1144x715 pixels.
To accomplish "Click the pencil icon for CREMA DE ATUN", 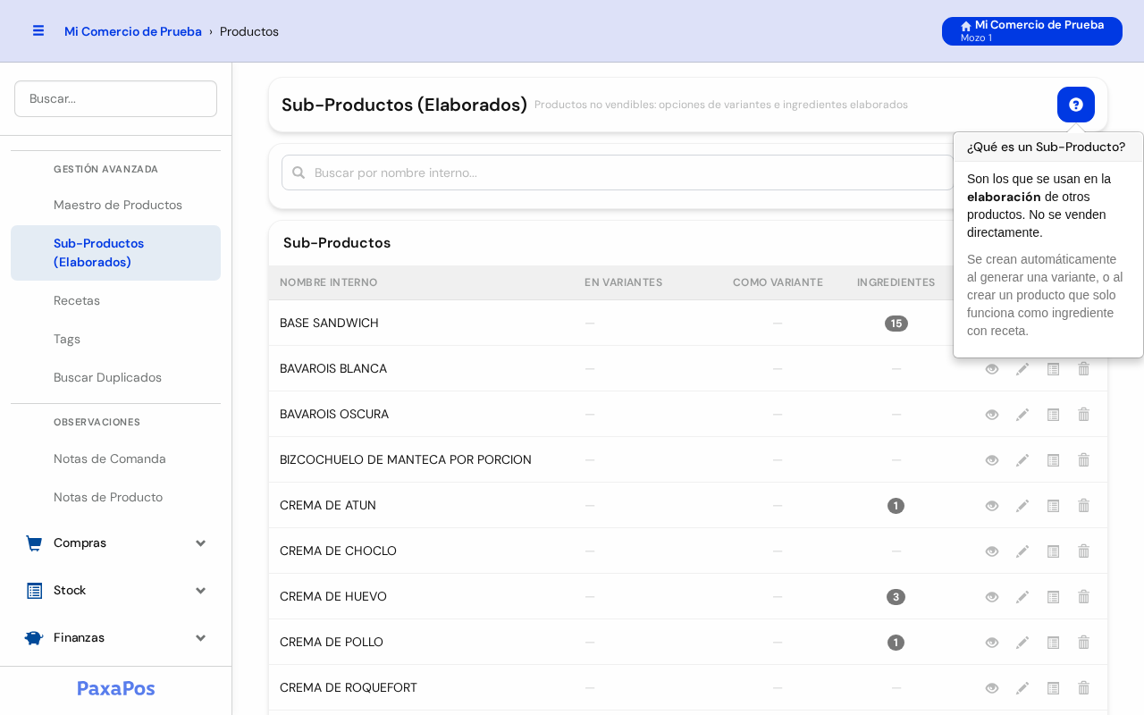I will click(x=1022, y=506).
